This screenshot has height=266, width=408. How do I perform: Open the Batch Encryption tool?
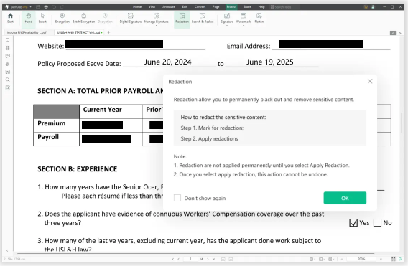pos(83,18)
